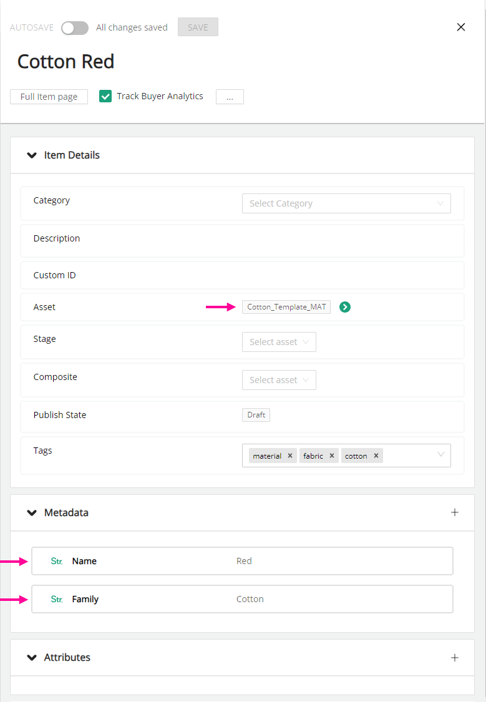Remove the 'cotton' tag
Screen dimensions: 486x702
376,456
